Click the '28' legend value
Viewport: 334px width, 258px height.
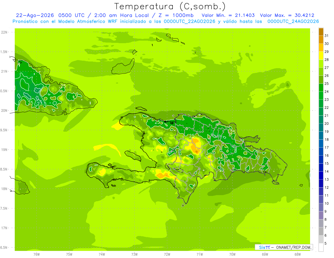click(327, 60)
